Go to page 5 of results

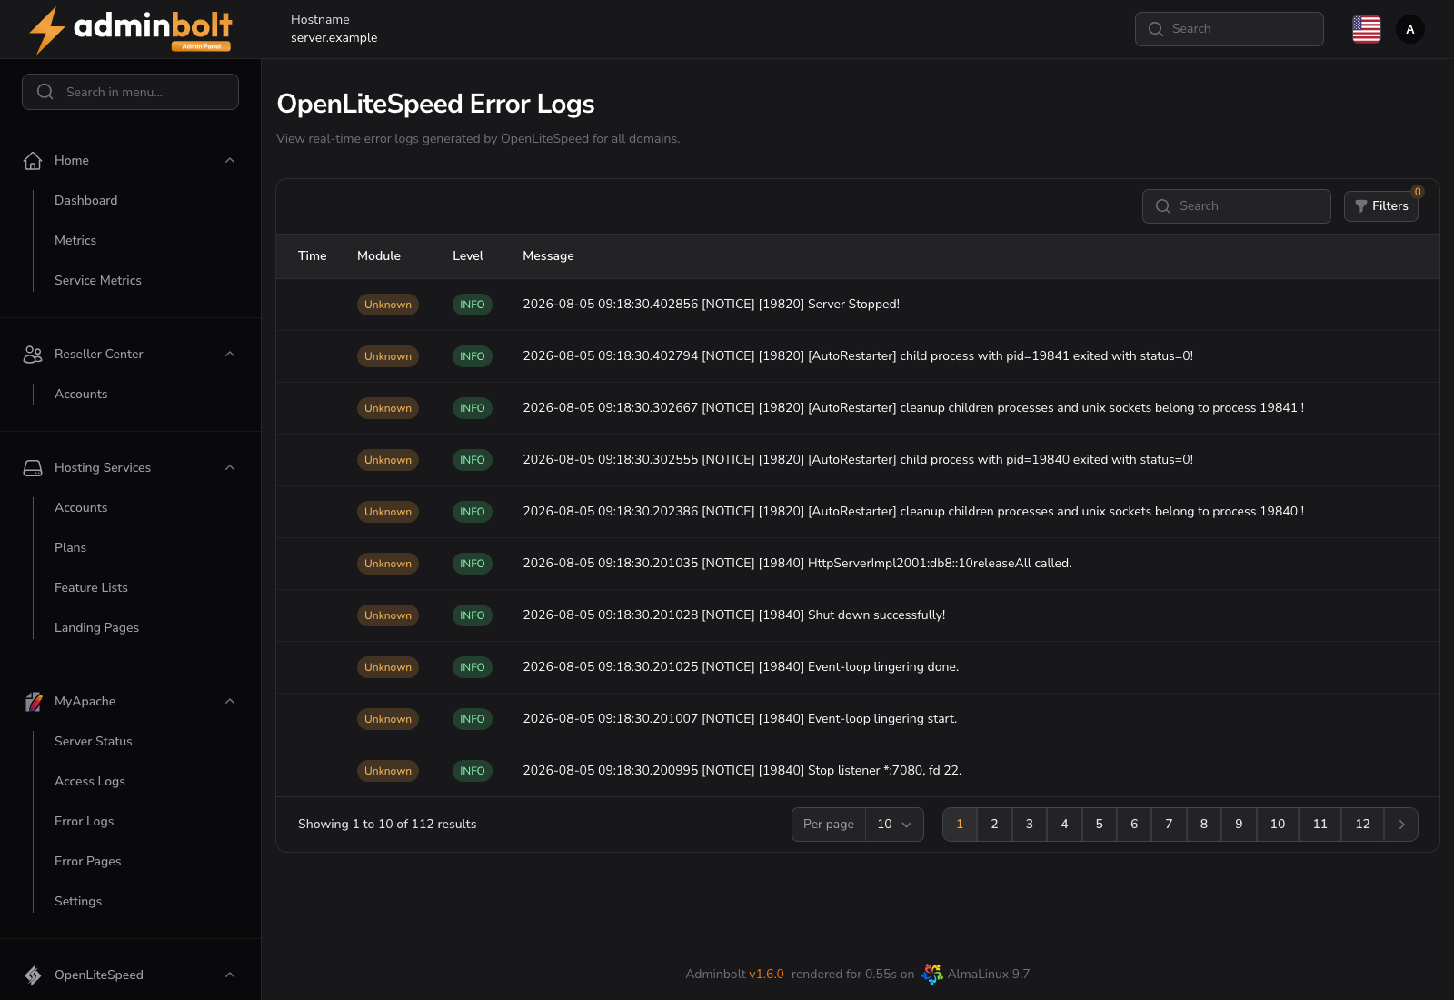pos(1100,825)
